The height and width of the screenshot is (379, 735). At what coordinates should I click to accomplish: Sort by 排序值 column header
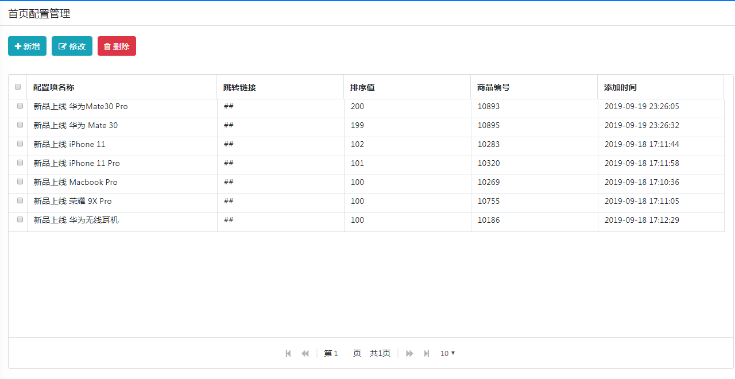(x=407, y=87)
